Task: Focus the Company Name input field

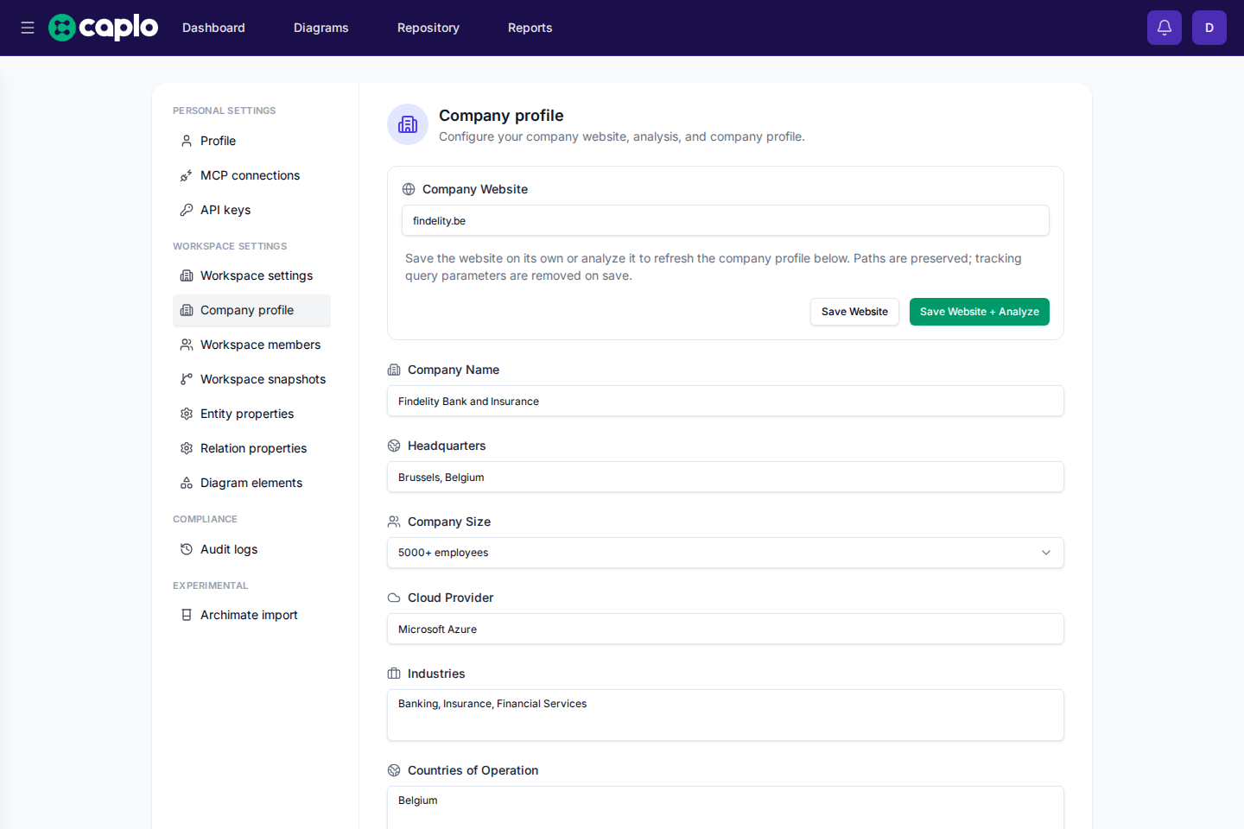Action: click(726, 401)
